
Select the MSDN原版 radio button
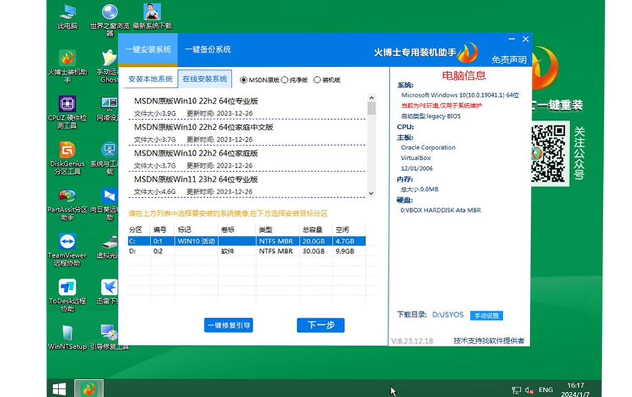(x=244, y=80)
